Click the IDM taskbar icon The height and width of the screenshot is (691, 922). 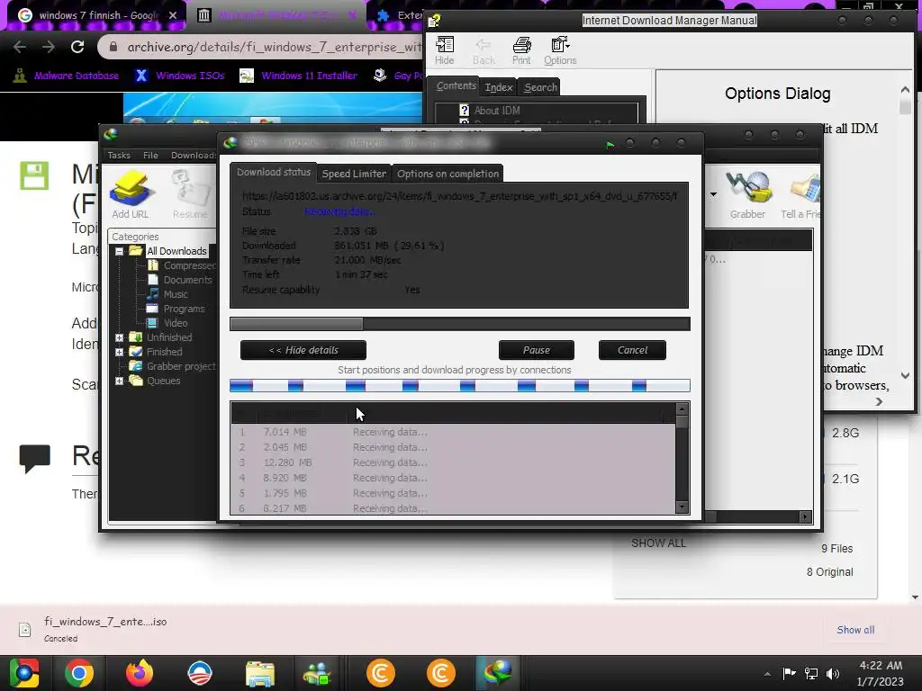(497, 673)
